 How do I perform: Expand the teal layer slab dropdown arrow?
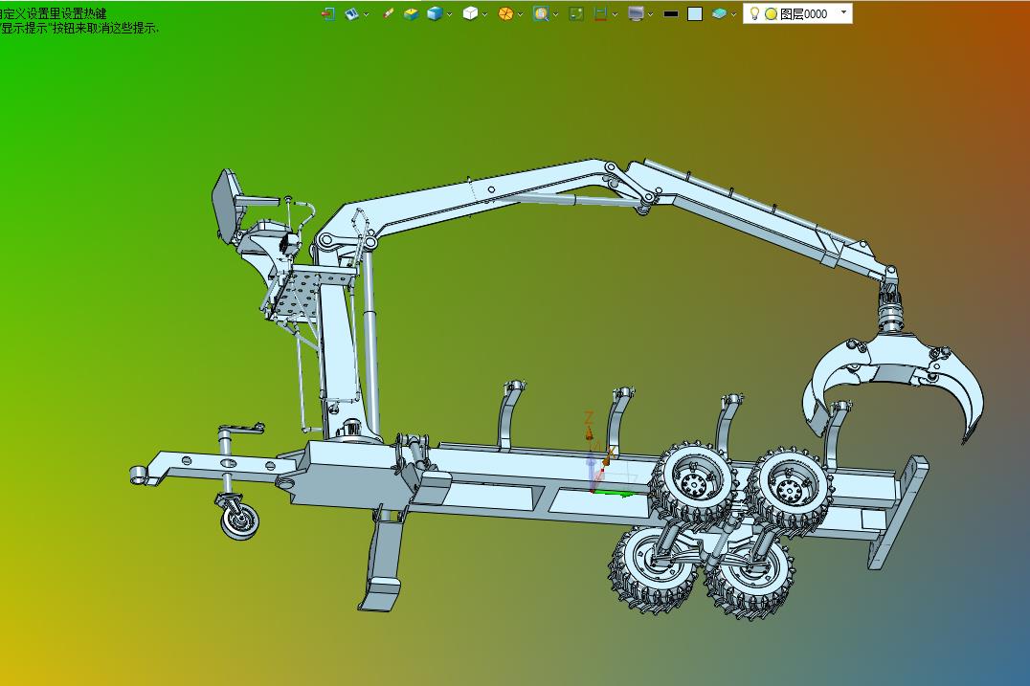pos(734,14)
